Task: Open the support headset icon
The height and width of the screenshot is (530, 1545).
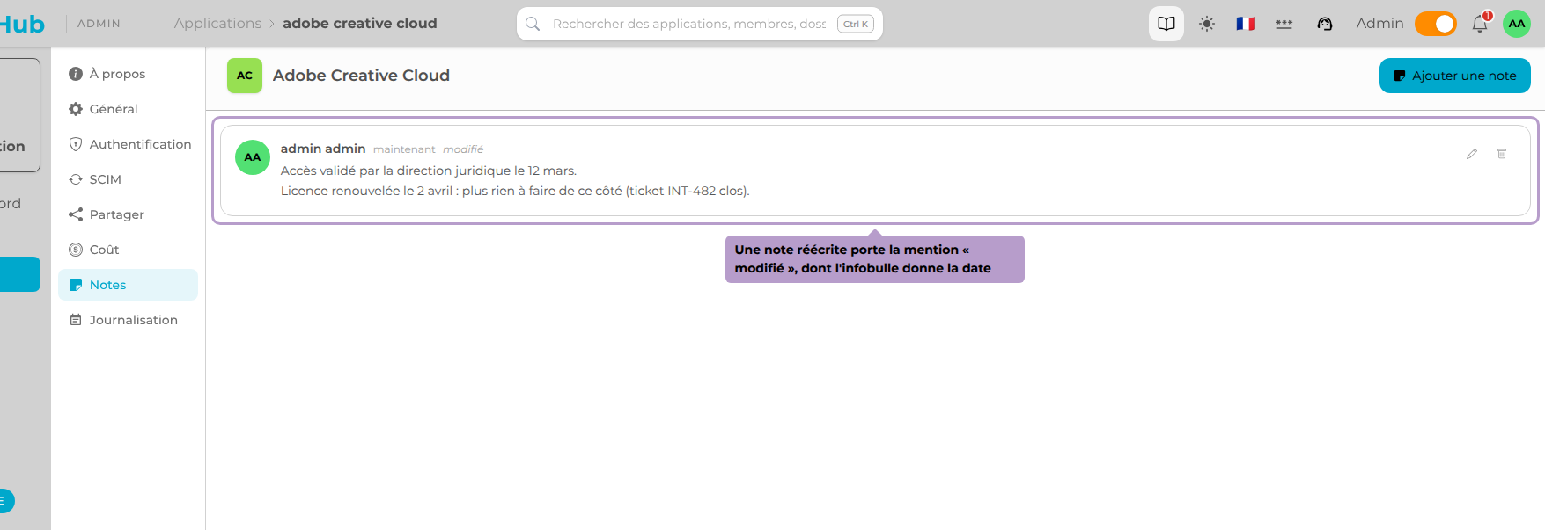Action: 1325,24
